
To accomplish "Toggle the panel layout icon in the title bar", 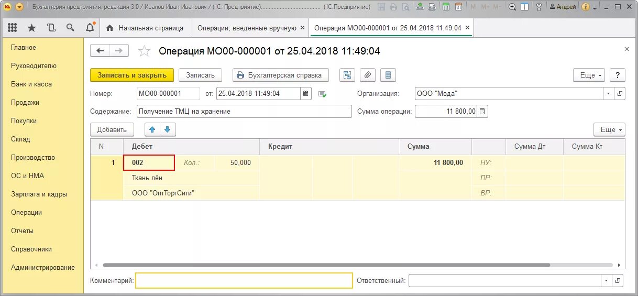I will 524,7.
